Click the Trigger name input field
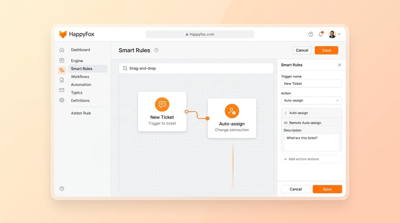The width and height of the screenshot is (400, 223). (x=311, y=84)
